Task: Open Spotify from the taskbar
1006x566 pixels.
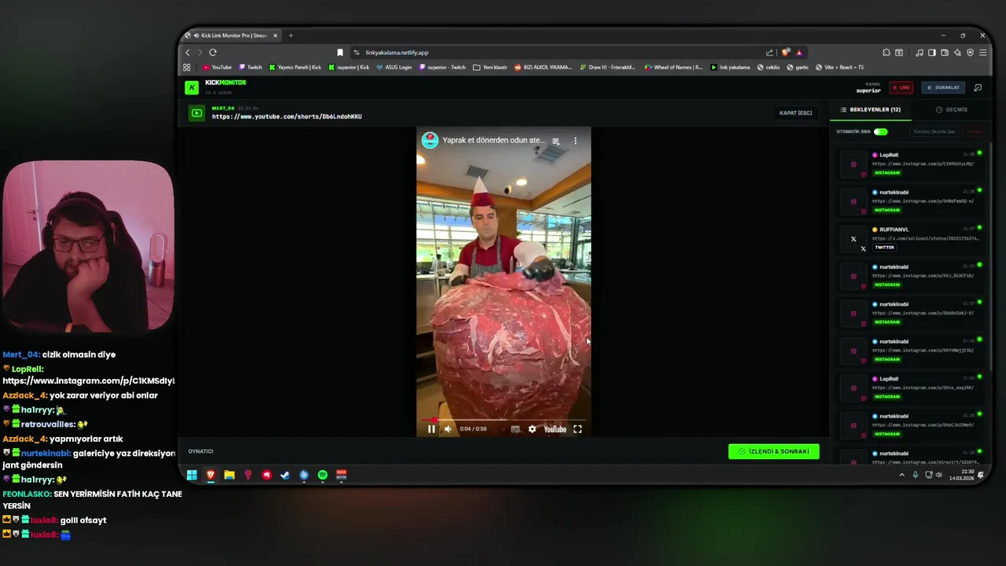Action: (x=322, y=475)
